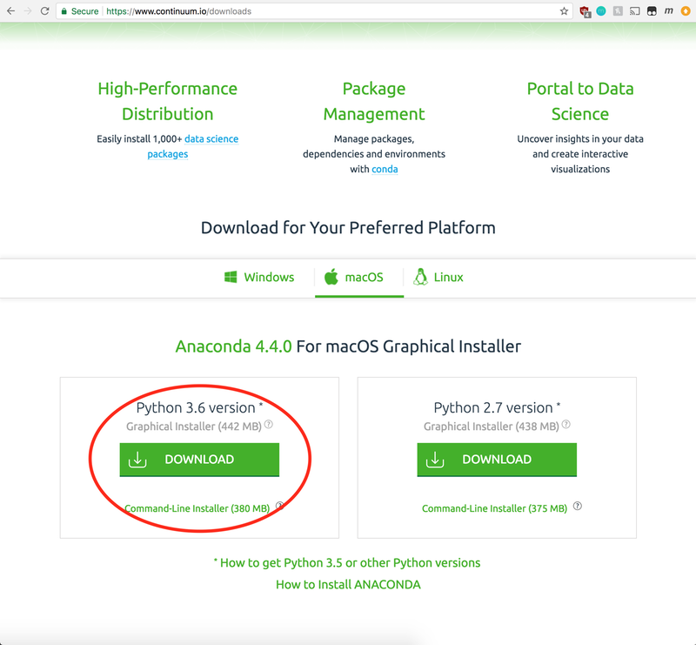
Task: Follow the 'conda' link
Action: click(385, 169)
